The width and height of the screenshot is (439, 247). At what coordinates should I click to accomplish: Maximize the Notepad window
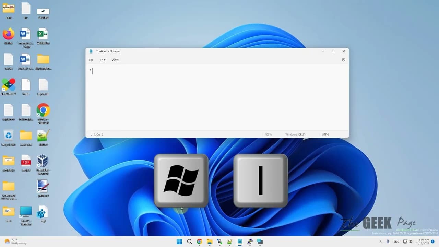pyautogui.click(x=333, y=51)
